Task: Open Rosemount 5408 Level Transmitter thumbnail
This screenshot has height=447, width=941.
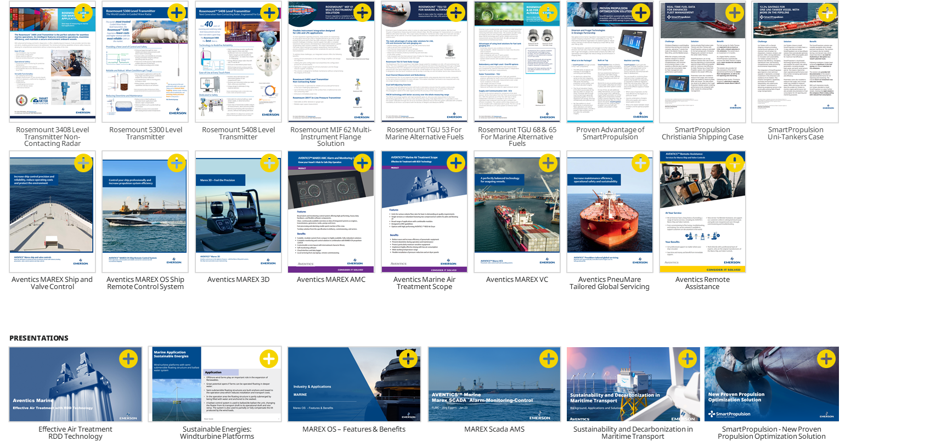Action: [238, 61]
